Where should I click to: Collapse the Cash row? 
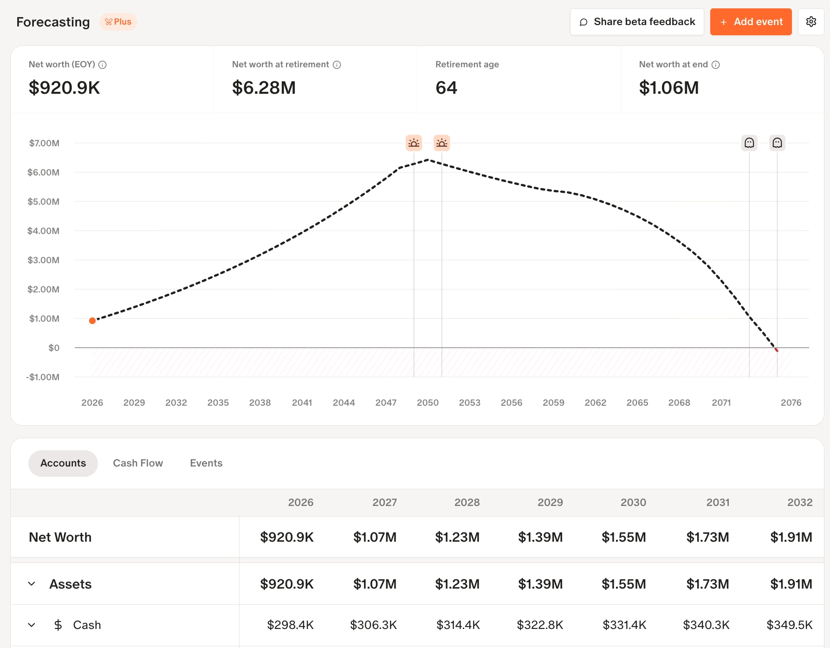point(32,625)
